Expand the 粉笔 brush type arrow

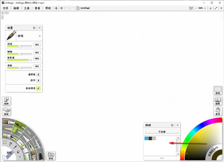coord(40,36)
